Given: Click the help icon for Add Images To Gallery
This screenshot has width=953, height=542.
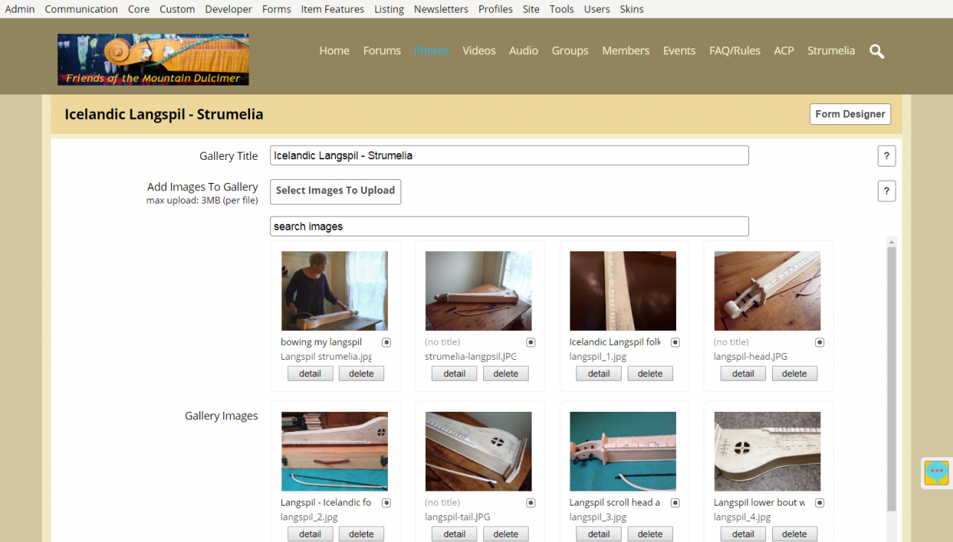Looking at the screenshot, I should (x=887, y=191).
